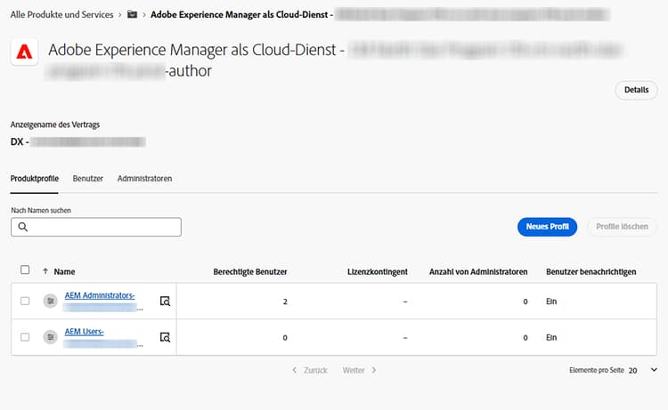Click Lizenzkontingent column header

pyautogui.click(x=378, y=271)
